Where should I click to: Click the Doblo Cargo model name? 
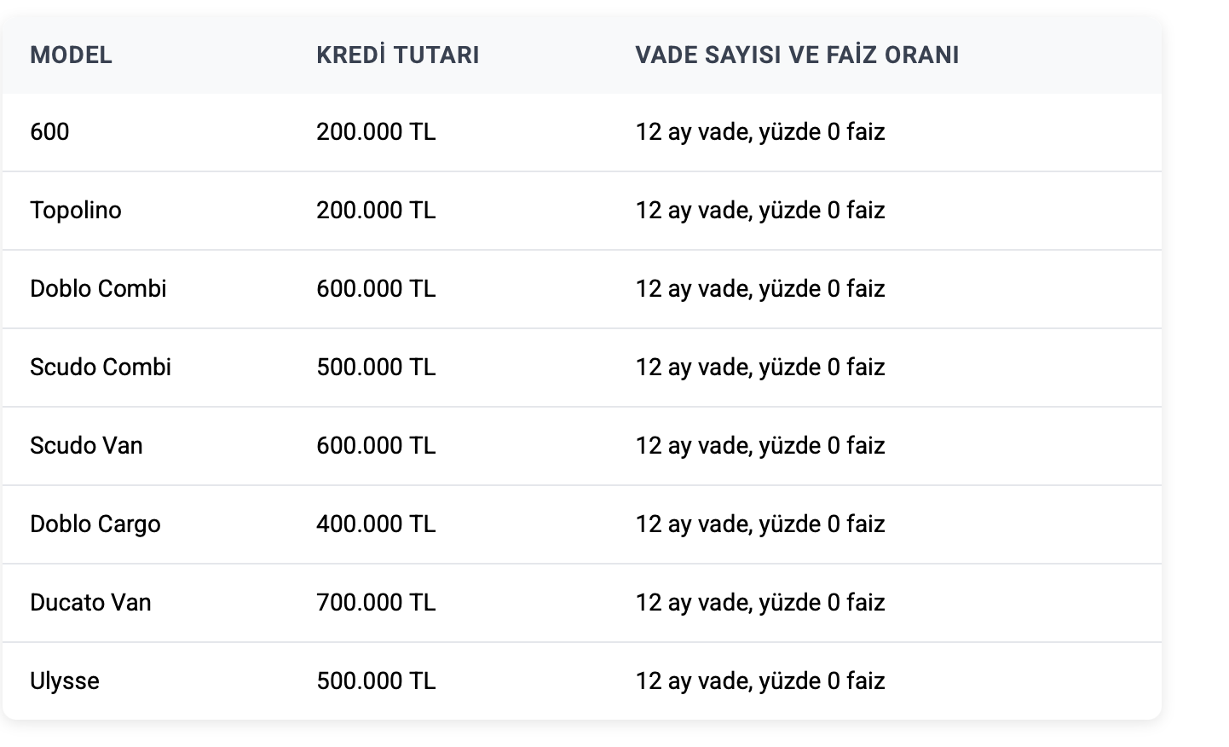(95, 524)
